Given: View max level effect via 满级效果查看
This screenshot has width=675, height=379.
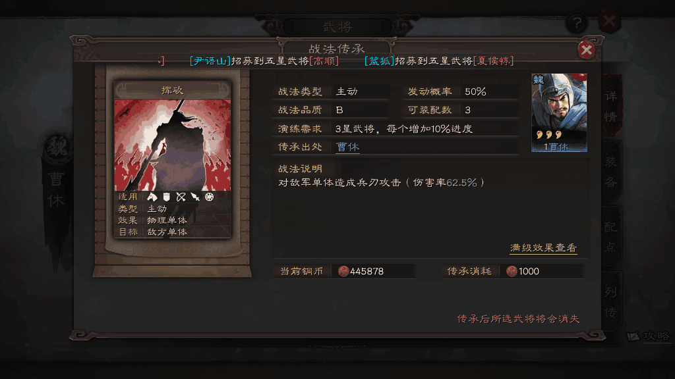Looking at the screenshot, I should (x=543, y=248).
